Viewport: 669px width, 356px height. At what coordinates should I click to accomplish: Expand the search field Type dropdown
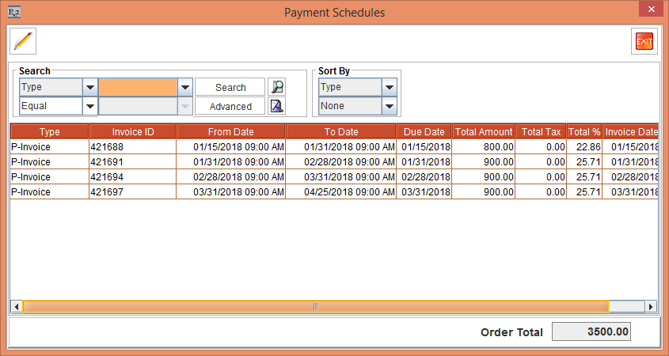(89, 87)
